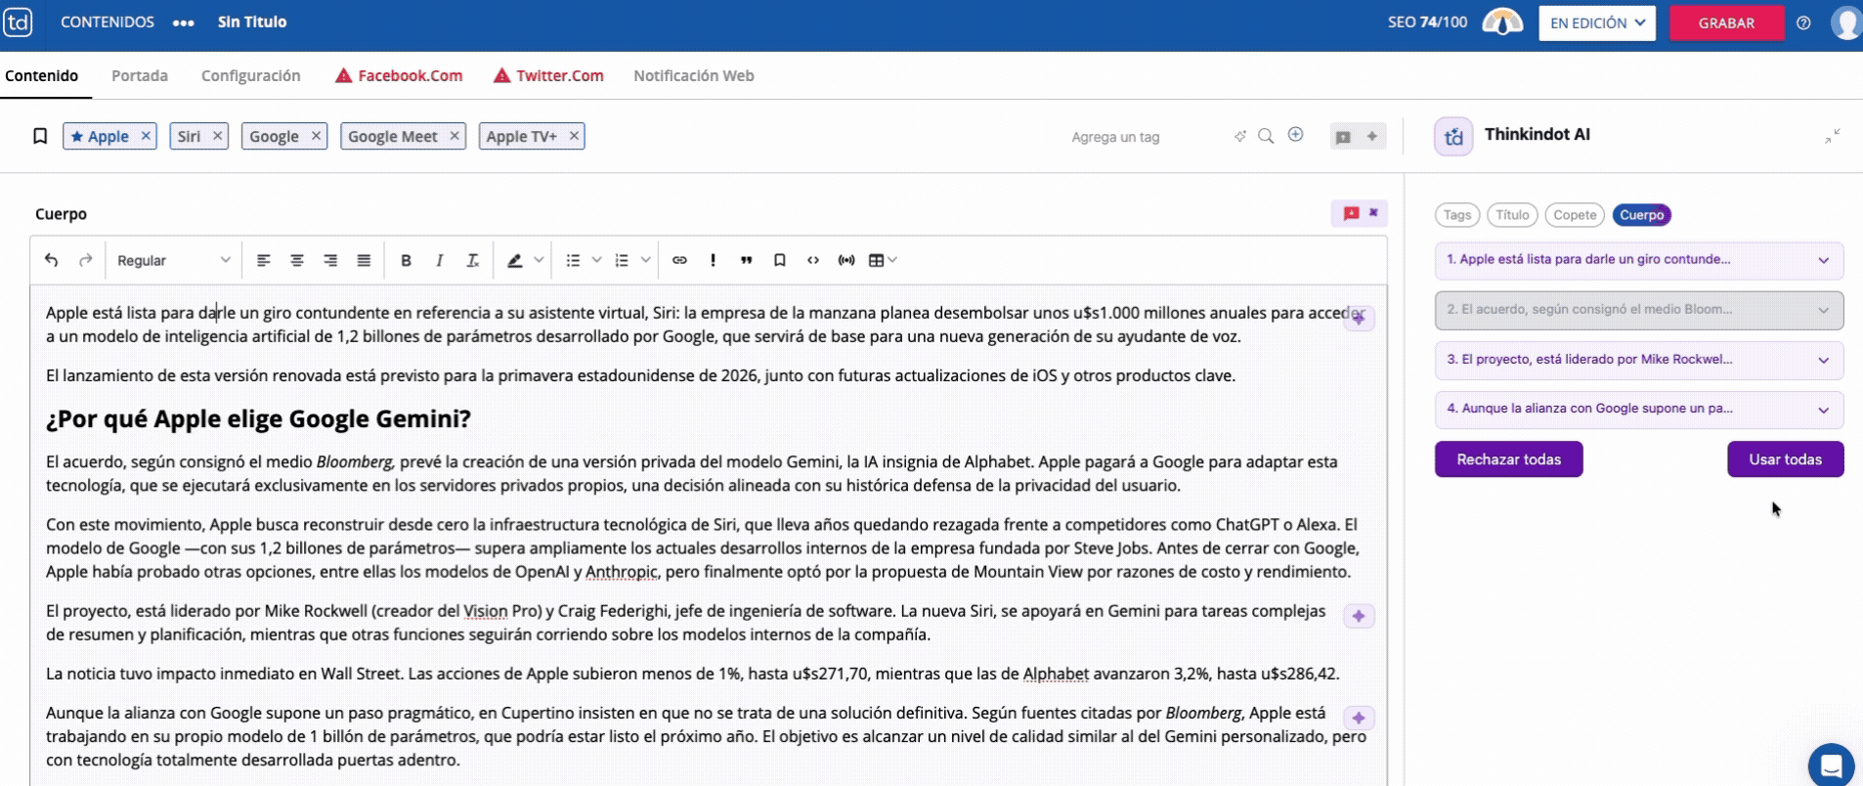Image resolution: width=1863 pixels, height=786 pixels.
Task: Center-align the paragraph text
Action: pos(297,260)
